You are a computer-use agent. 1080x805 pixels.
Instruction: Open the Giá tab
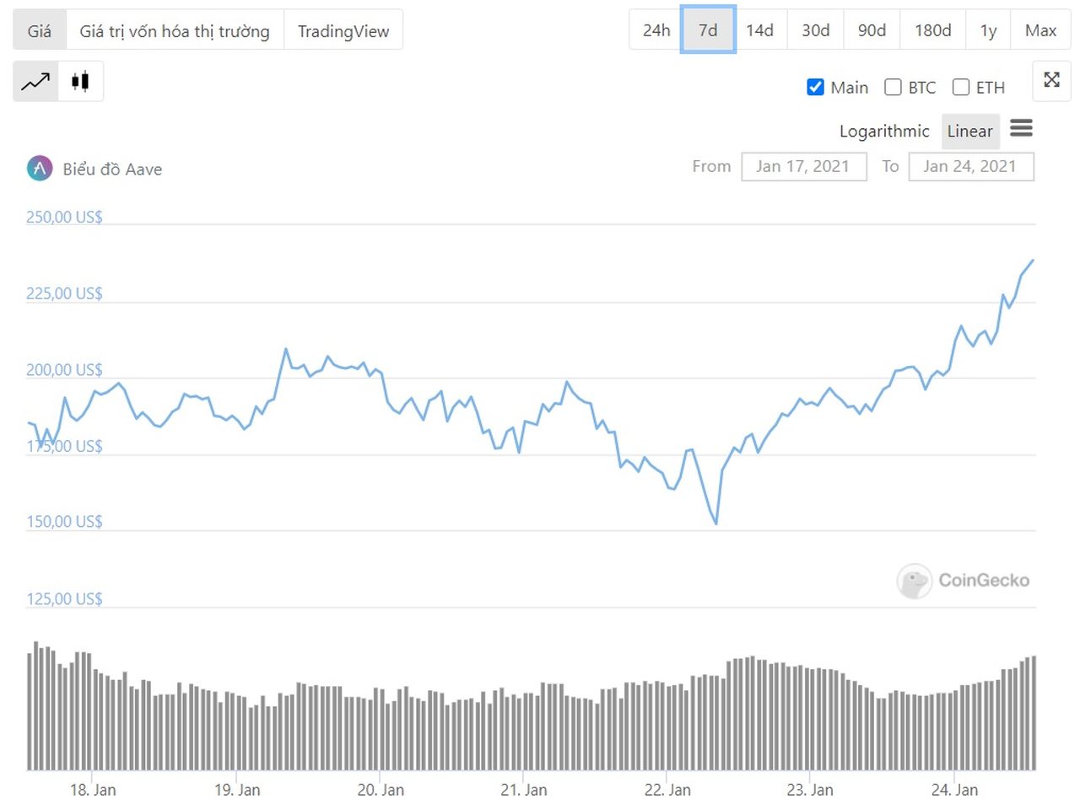40,30
